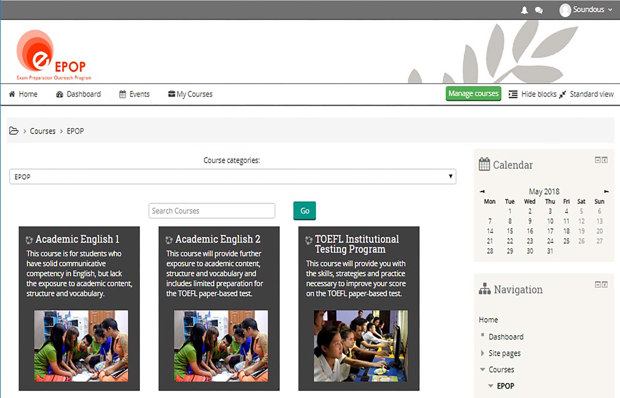Viewport: 620px width, 398px height.
Task: Click the Academic English 2 course image
Action: point(221,346)
